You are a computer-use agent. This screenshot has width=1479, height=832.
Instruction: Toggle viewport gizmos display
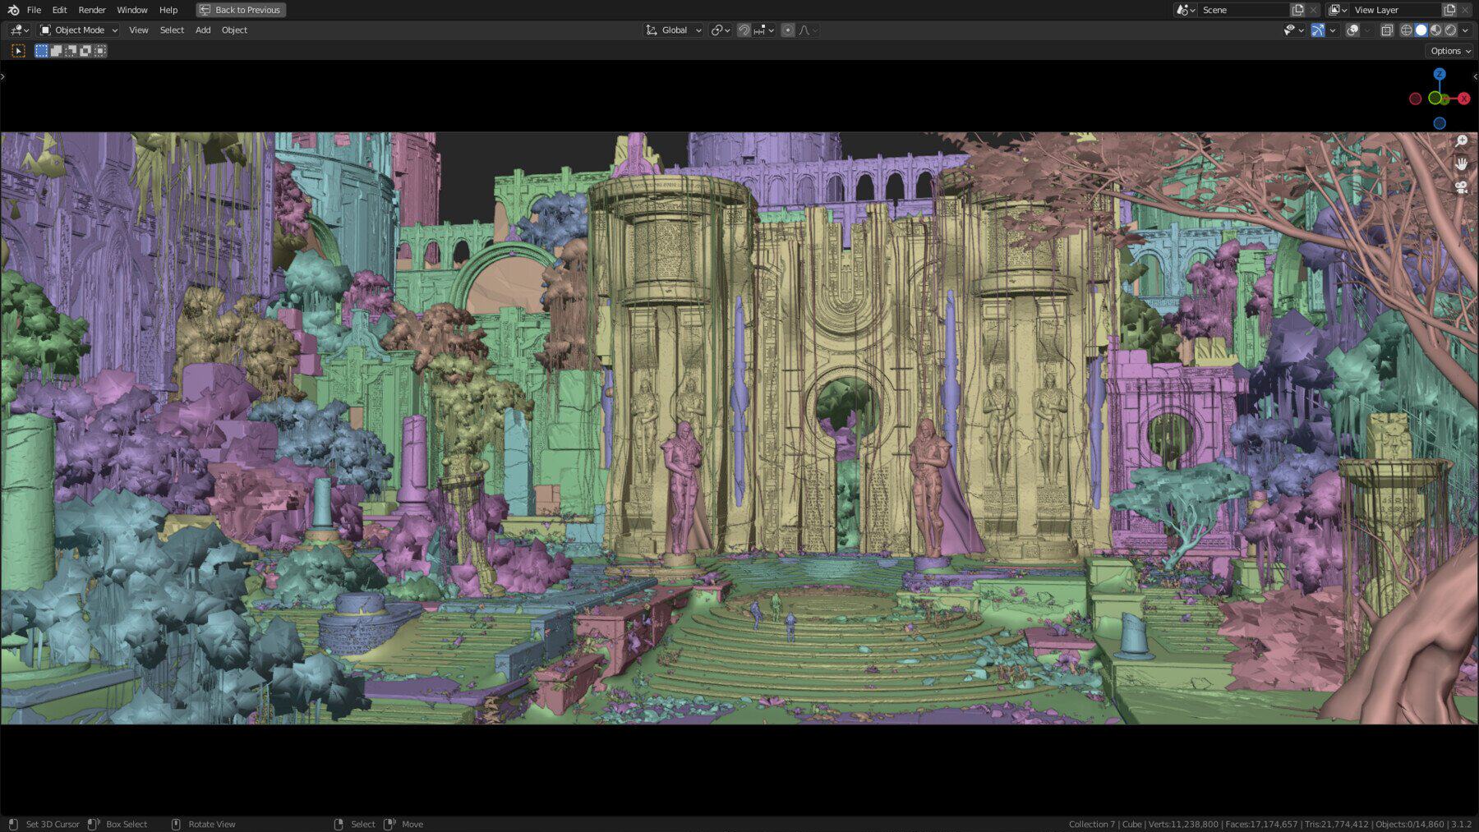[1318, 30]
